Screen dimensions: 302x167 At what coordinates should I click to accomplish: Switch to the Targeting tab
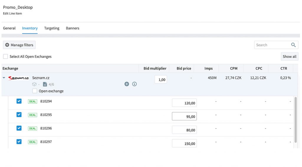pyautogui.click(x=52, y=28)
